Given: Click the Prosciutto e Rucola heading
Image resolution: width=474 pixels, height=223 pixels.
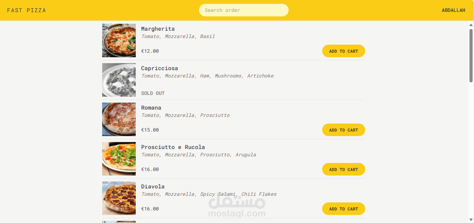Looking at the screenshot, I should tap(173, 147).
